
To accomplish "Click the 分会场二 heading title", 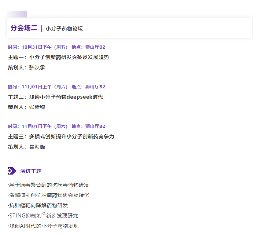I will (x=24, y=28).
